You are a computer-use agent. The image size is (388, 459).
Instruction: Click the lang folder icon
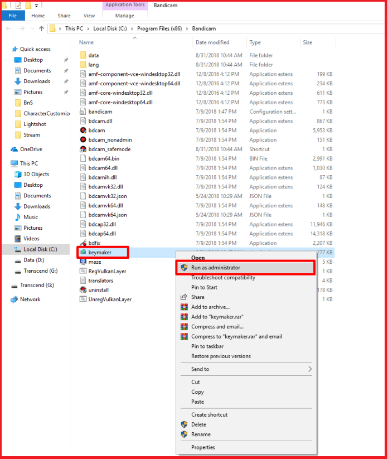point(83,64)
